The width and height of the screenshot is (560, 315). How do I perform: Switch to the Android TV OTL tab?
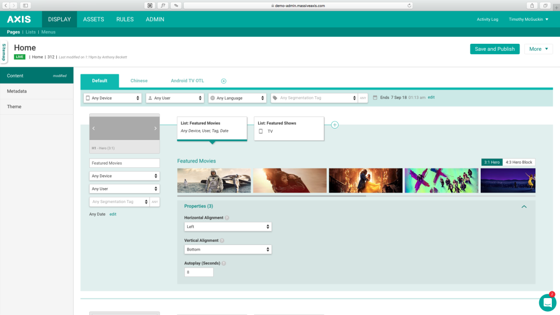187,81
